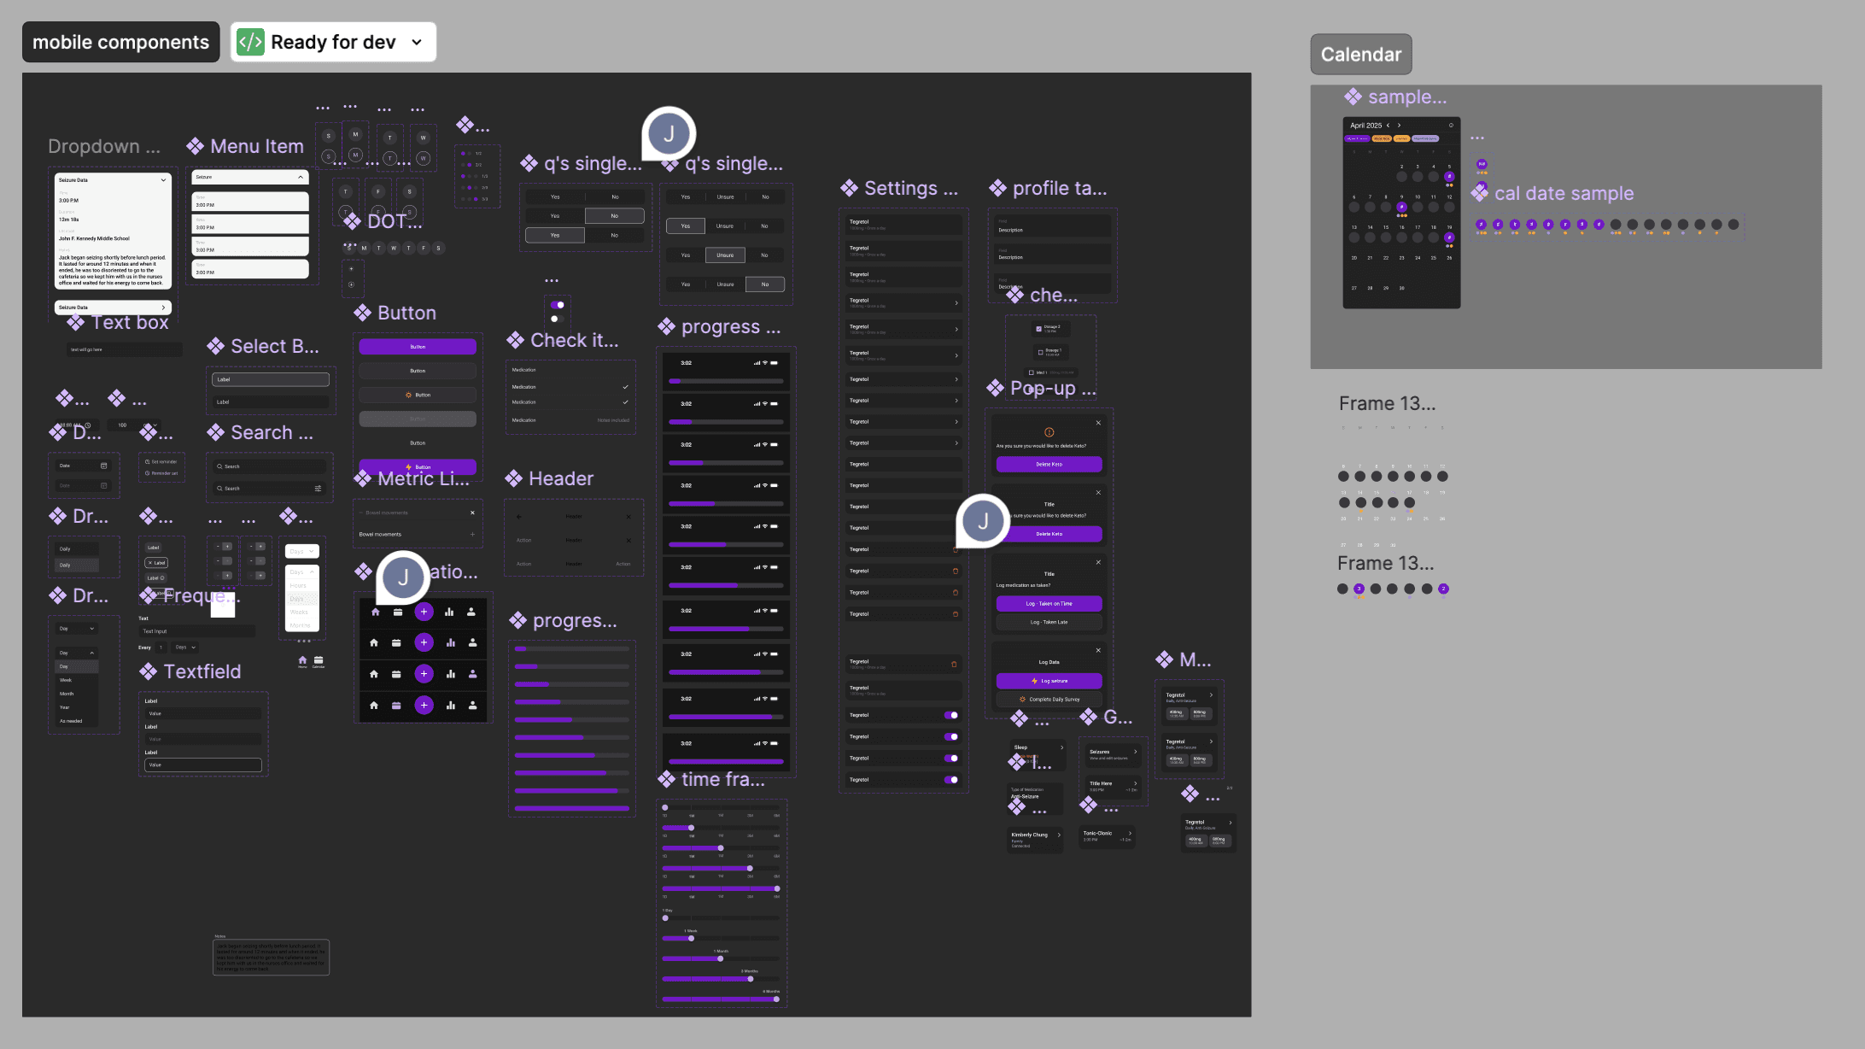Screen dimensions: 1865x1049
Task: Click the diamond component icon beside Settings label
Action: coord(849,188)
